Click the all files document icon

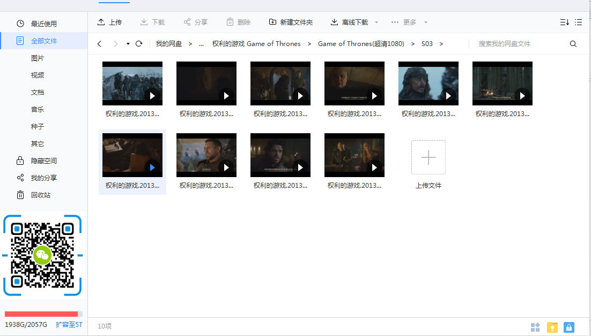point(20,41)
